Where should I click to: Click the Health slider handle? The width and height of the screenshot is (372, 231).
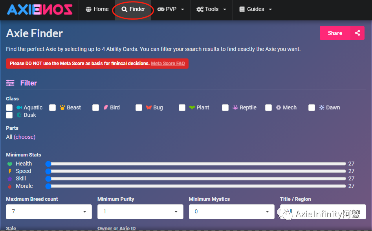click(48, 164)
